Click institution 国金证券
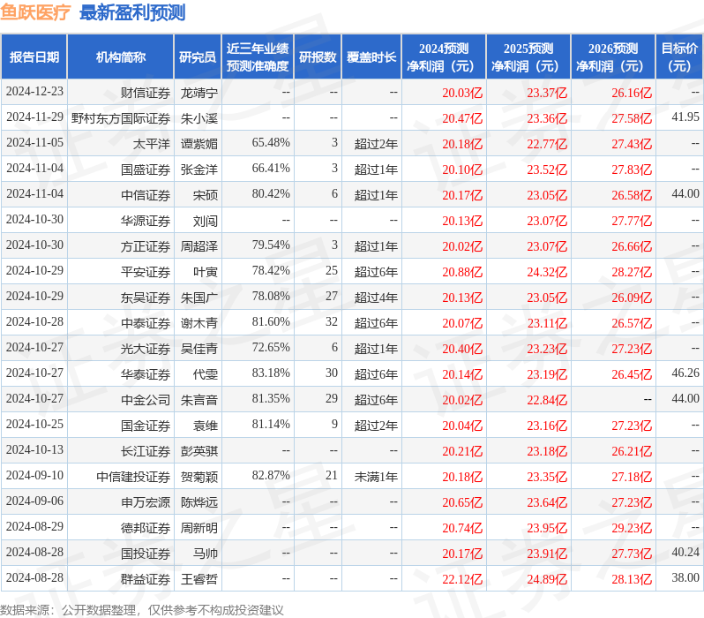Screen dimensions: 704x618 pos(146,426)
